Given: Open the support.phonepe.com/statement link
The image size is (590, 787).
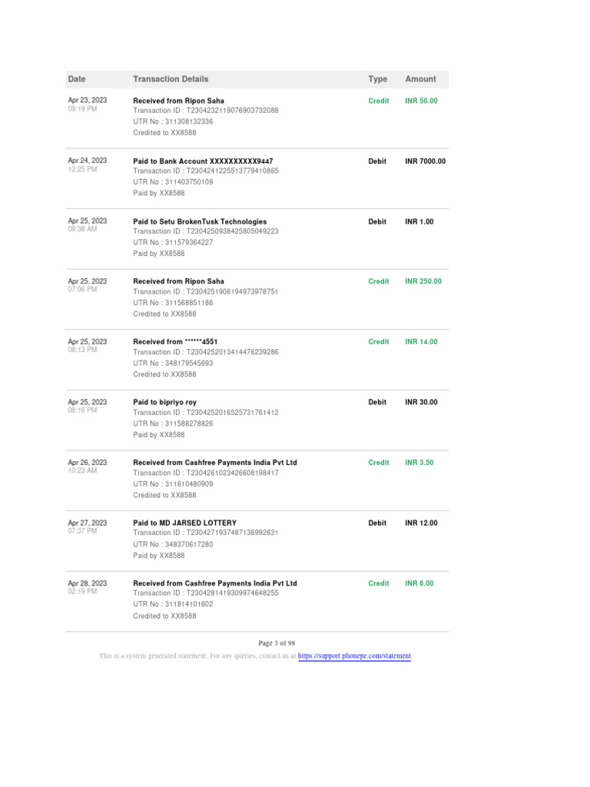Looking at the screenshot, I should (x=354, y=656).
